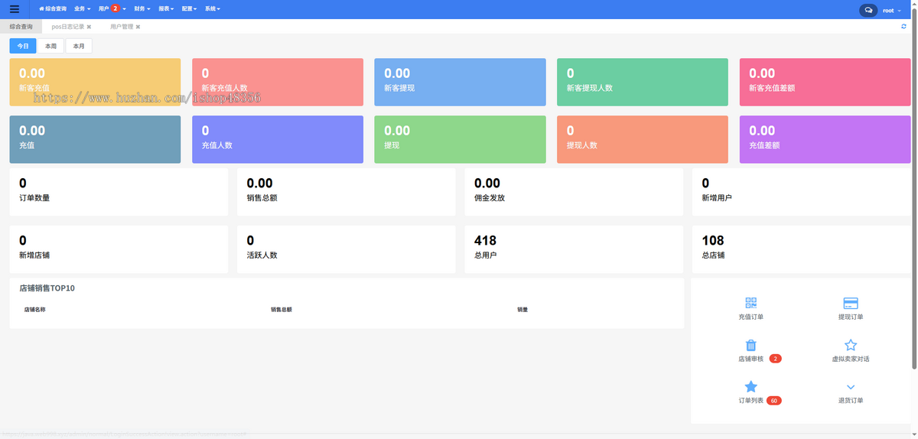Select the 今日 time filter
This screenshot has width=918, height=439.
coord(23,46)
